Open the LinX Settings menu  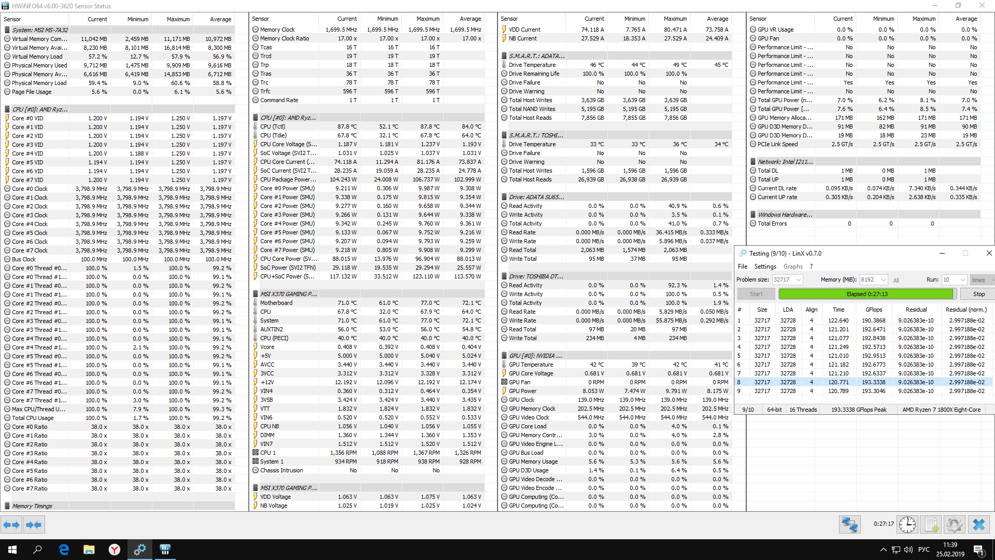[765, 267]
